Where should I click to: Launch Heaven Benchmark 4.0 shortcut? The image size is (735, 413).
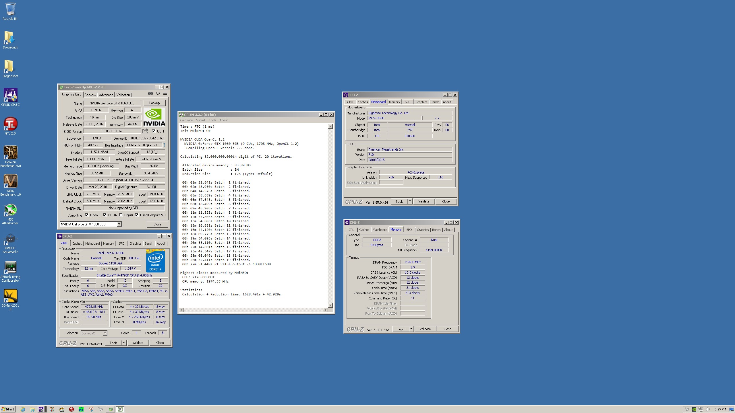[10, 156]
